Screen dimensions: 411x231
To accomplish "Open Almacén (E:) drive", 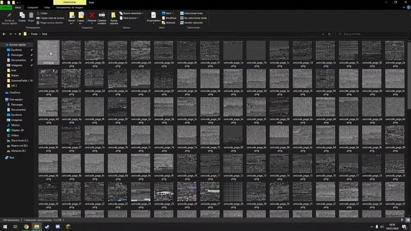I will pos(16,151).
